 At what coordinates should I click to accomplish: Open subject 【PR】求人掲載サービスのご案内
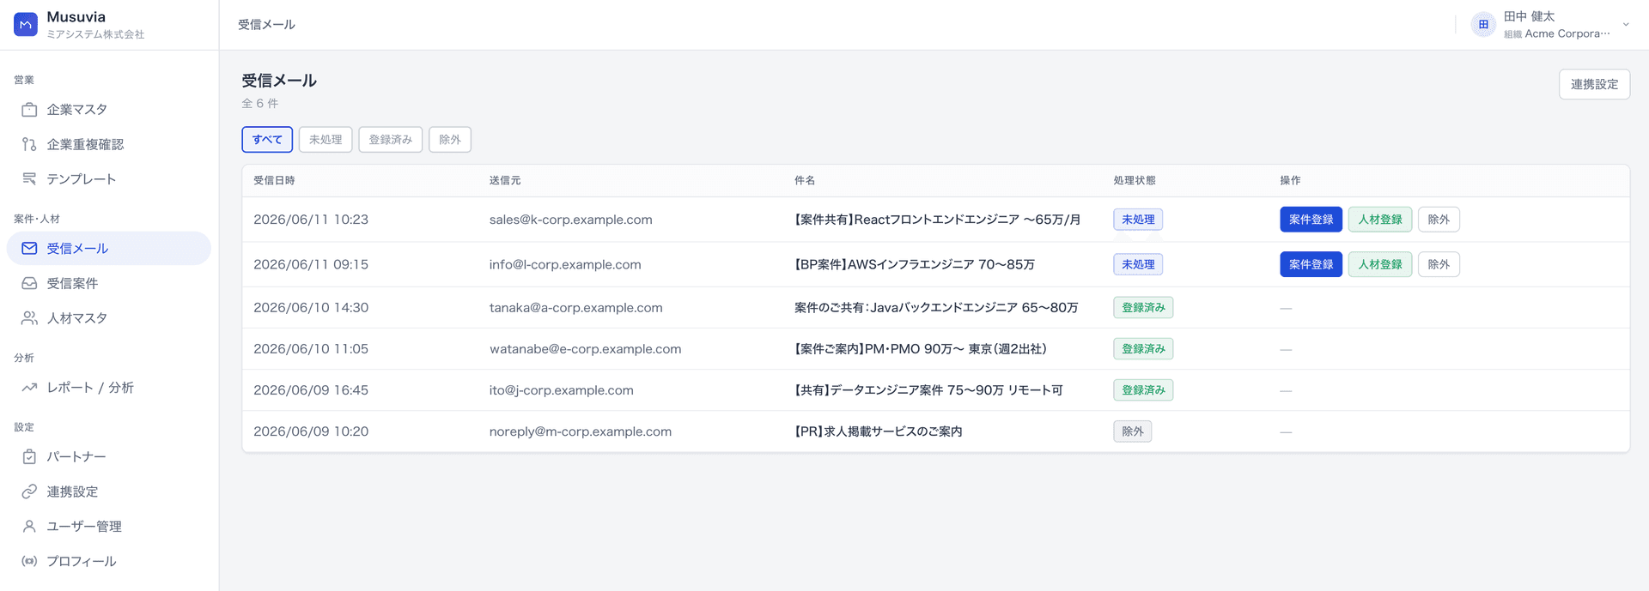(x=878, y=431)
